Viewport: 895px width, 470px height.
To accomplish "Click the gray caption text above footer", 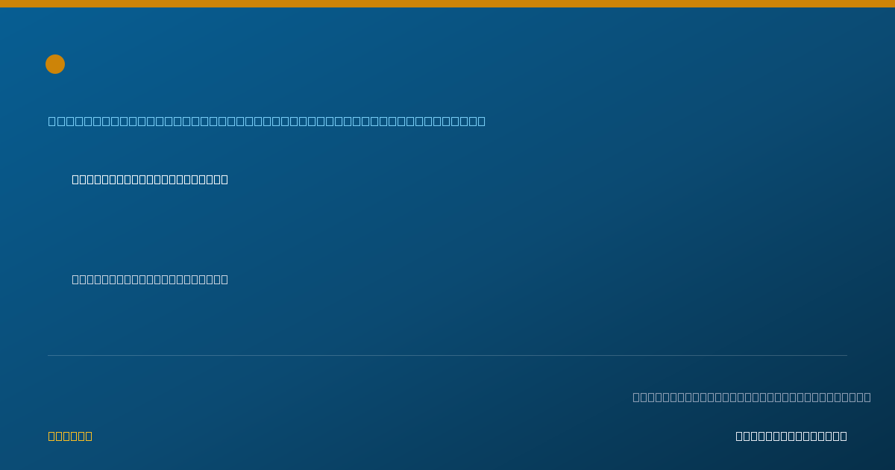I will pos(752,397).
